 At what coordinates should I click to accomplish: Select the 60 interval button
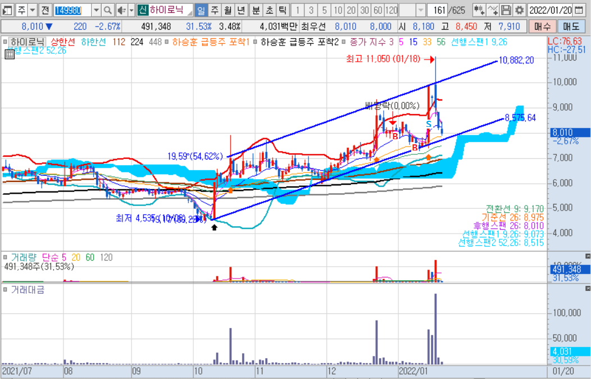[378, 10]
